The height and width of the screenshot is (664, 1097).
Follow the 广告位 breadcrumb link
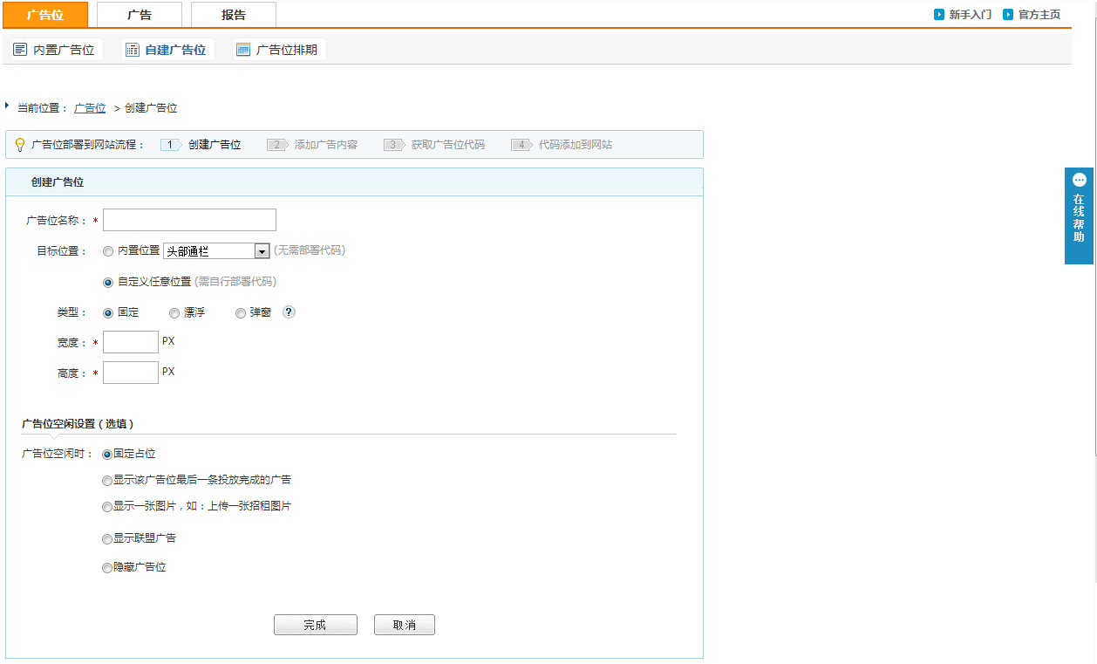(x=90, y=108)
